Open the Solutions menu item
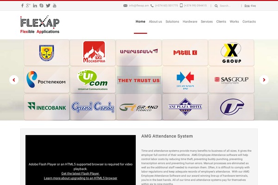This screenshot has height=185, width=278. 172,22
